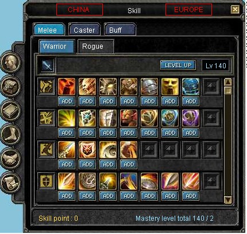This screenshot has height=234, width=247.
Task: Open the handshake sidebar icon
Action: point(11,158)
